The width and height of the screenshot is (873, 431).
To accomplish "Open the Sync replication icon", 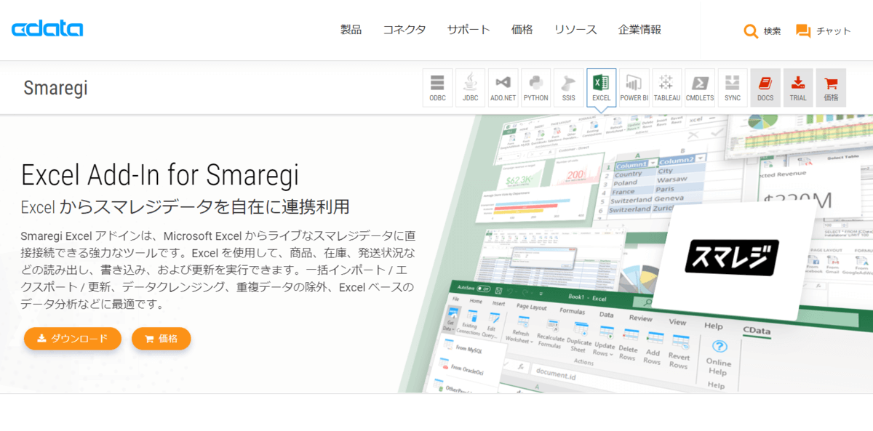I will pos(733,88).
